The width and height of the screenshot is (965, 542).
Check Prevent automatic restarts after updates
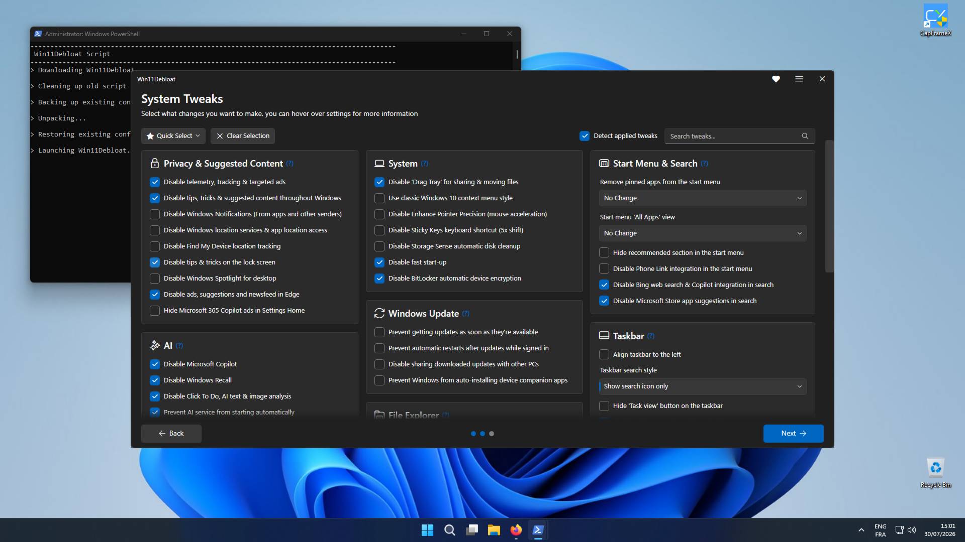(379, 348)
